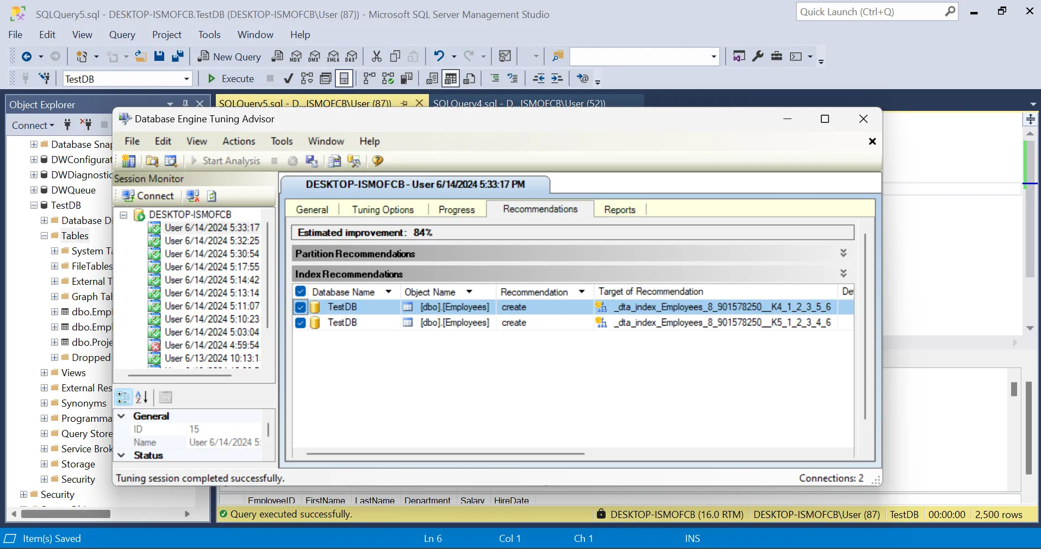
Task: Click the Increase Indent icon
Action: coord(557,79)
